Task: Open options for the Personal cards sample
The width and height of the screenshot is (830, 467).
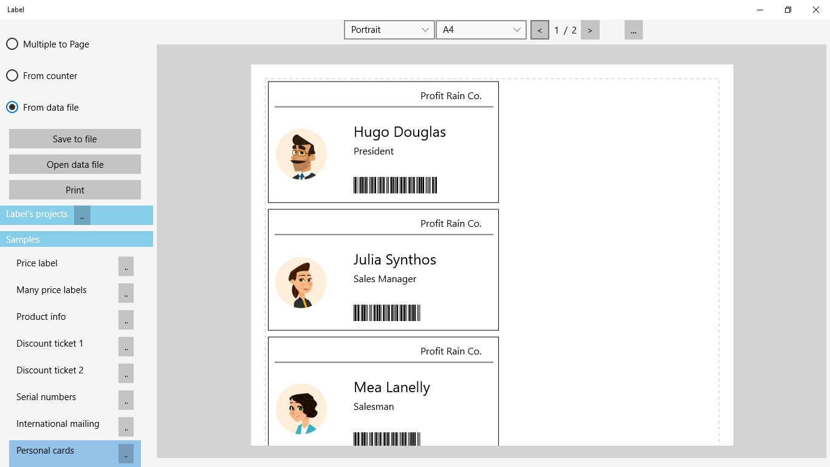Action: point(126,453)
